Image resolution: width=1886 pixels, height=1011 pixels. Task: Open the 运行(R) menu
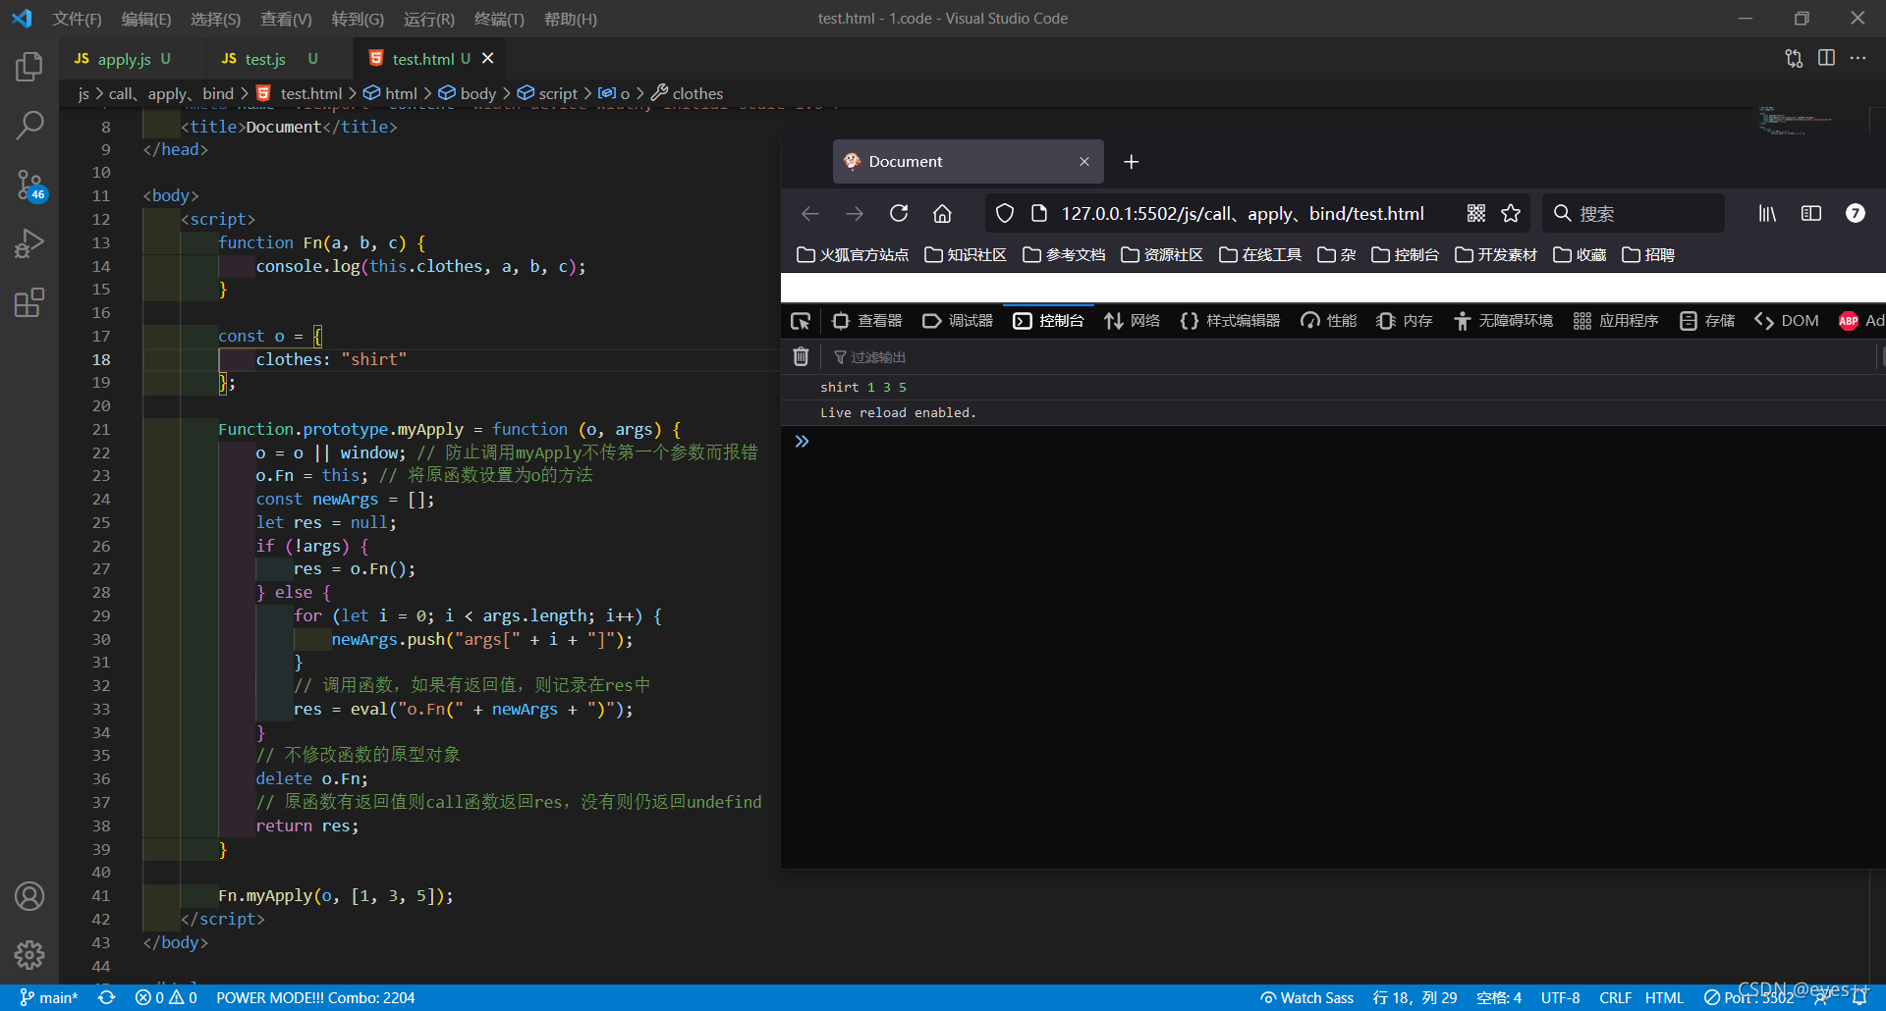coord(428,19)
